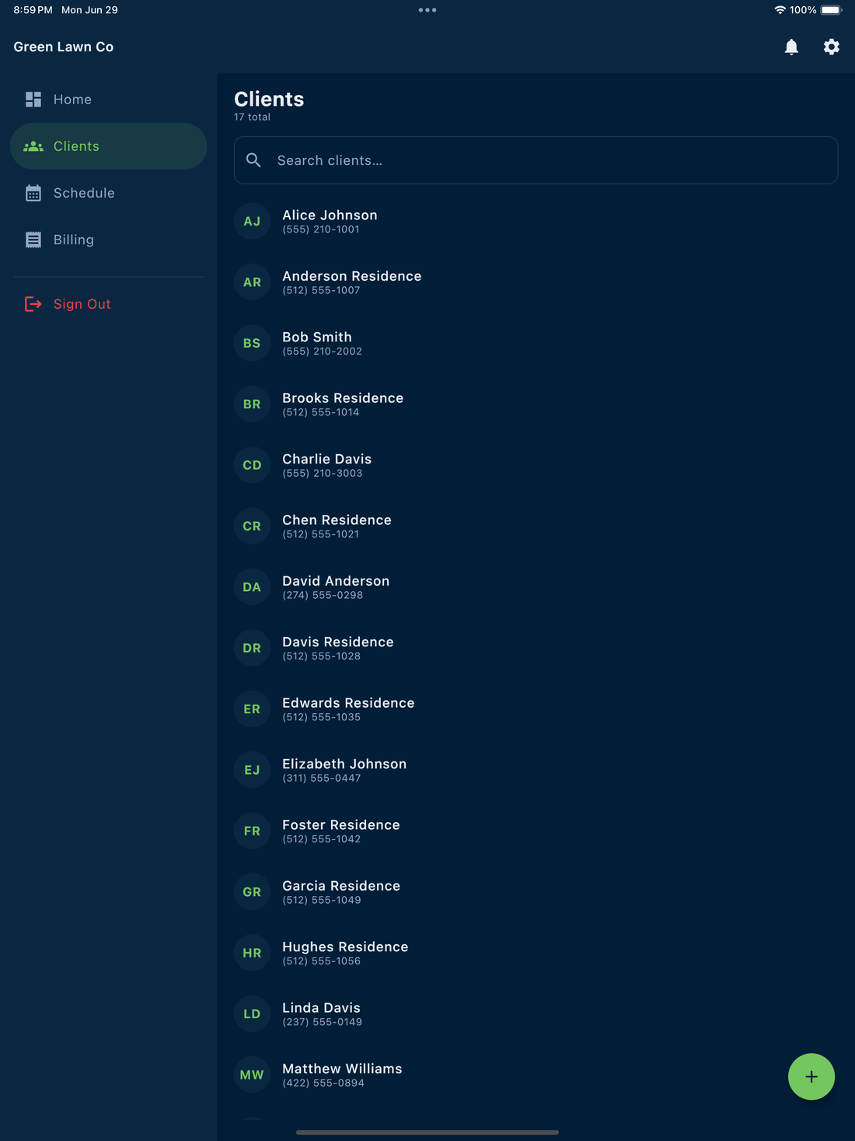The image size is (855, 1141).
Task: Tap the CR avatar circle
Action: coord(252,526)
